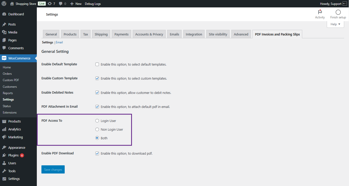Open the Site visibility tab
The height and width of the screenshot is (186, 349).
pyautogui.click(x=218, y=34)
